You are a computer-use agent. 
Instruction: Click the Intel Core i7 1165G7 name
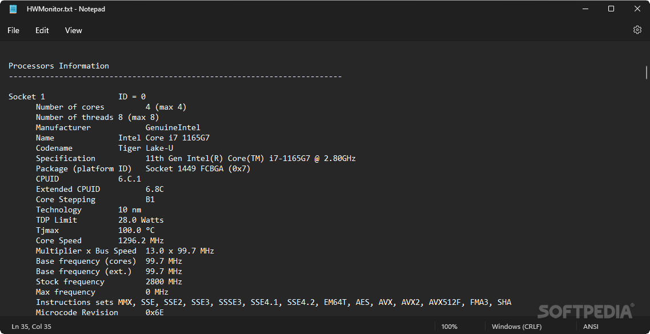[164, 138]
